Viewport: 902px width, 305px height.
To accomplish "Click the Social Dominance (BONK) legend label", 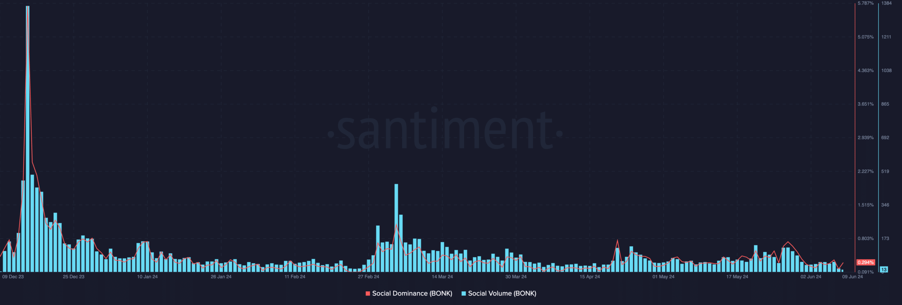I will [412, 293].
